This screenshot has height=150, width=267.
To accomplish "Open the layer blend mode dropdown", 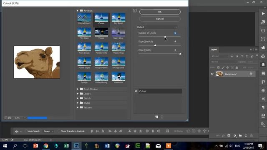I will tap(223, 62).
